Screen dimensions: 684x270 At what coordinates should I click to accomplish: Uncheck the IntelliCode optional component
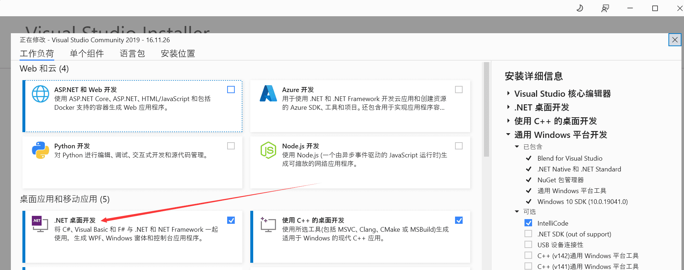tap(528, 223)
